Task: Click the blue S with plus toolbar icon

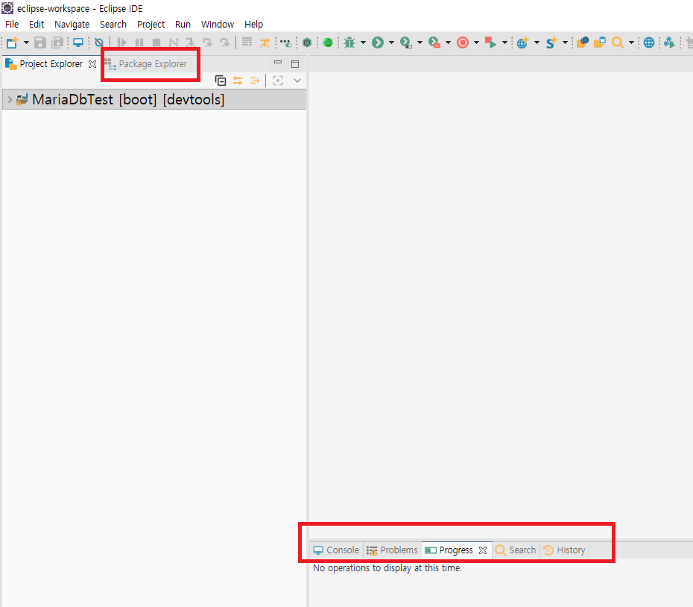Action: point(551,43)
